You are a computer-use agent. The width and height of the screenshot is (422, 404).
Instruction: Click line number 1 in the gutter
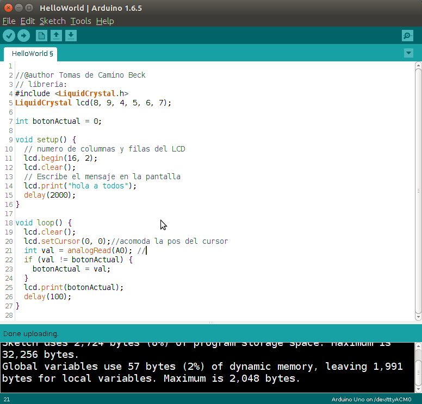(x=10, y=66)
